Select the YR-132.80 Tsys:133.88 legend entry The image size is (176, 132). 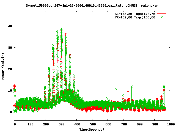[x=135, y=17]
